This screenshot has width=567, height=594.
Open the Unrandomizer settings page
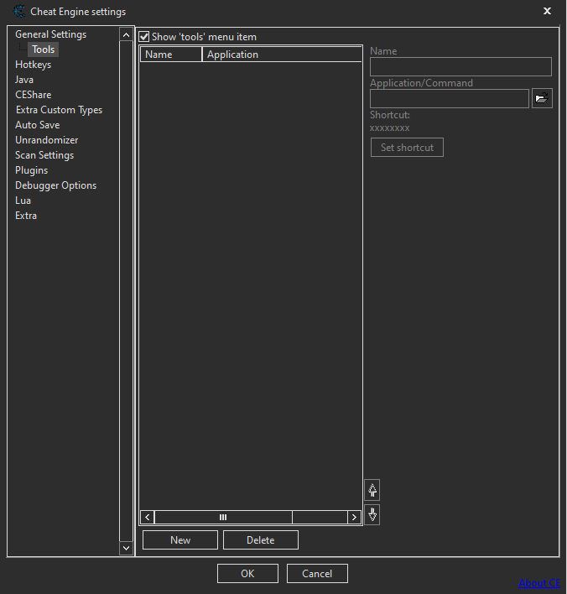click(x=47, y=140)
